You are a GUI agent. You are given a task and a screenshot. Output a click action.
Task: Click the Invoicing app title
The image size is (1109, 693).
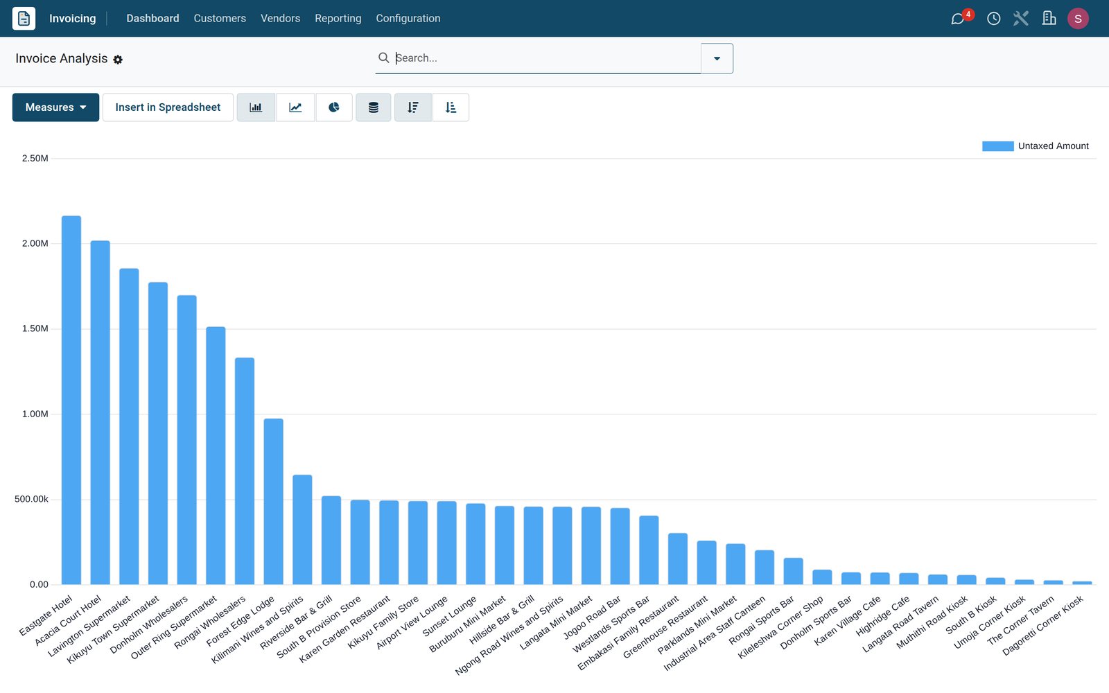pyautogui.click(x=73, y=19)
